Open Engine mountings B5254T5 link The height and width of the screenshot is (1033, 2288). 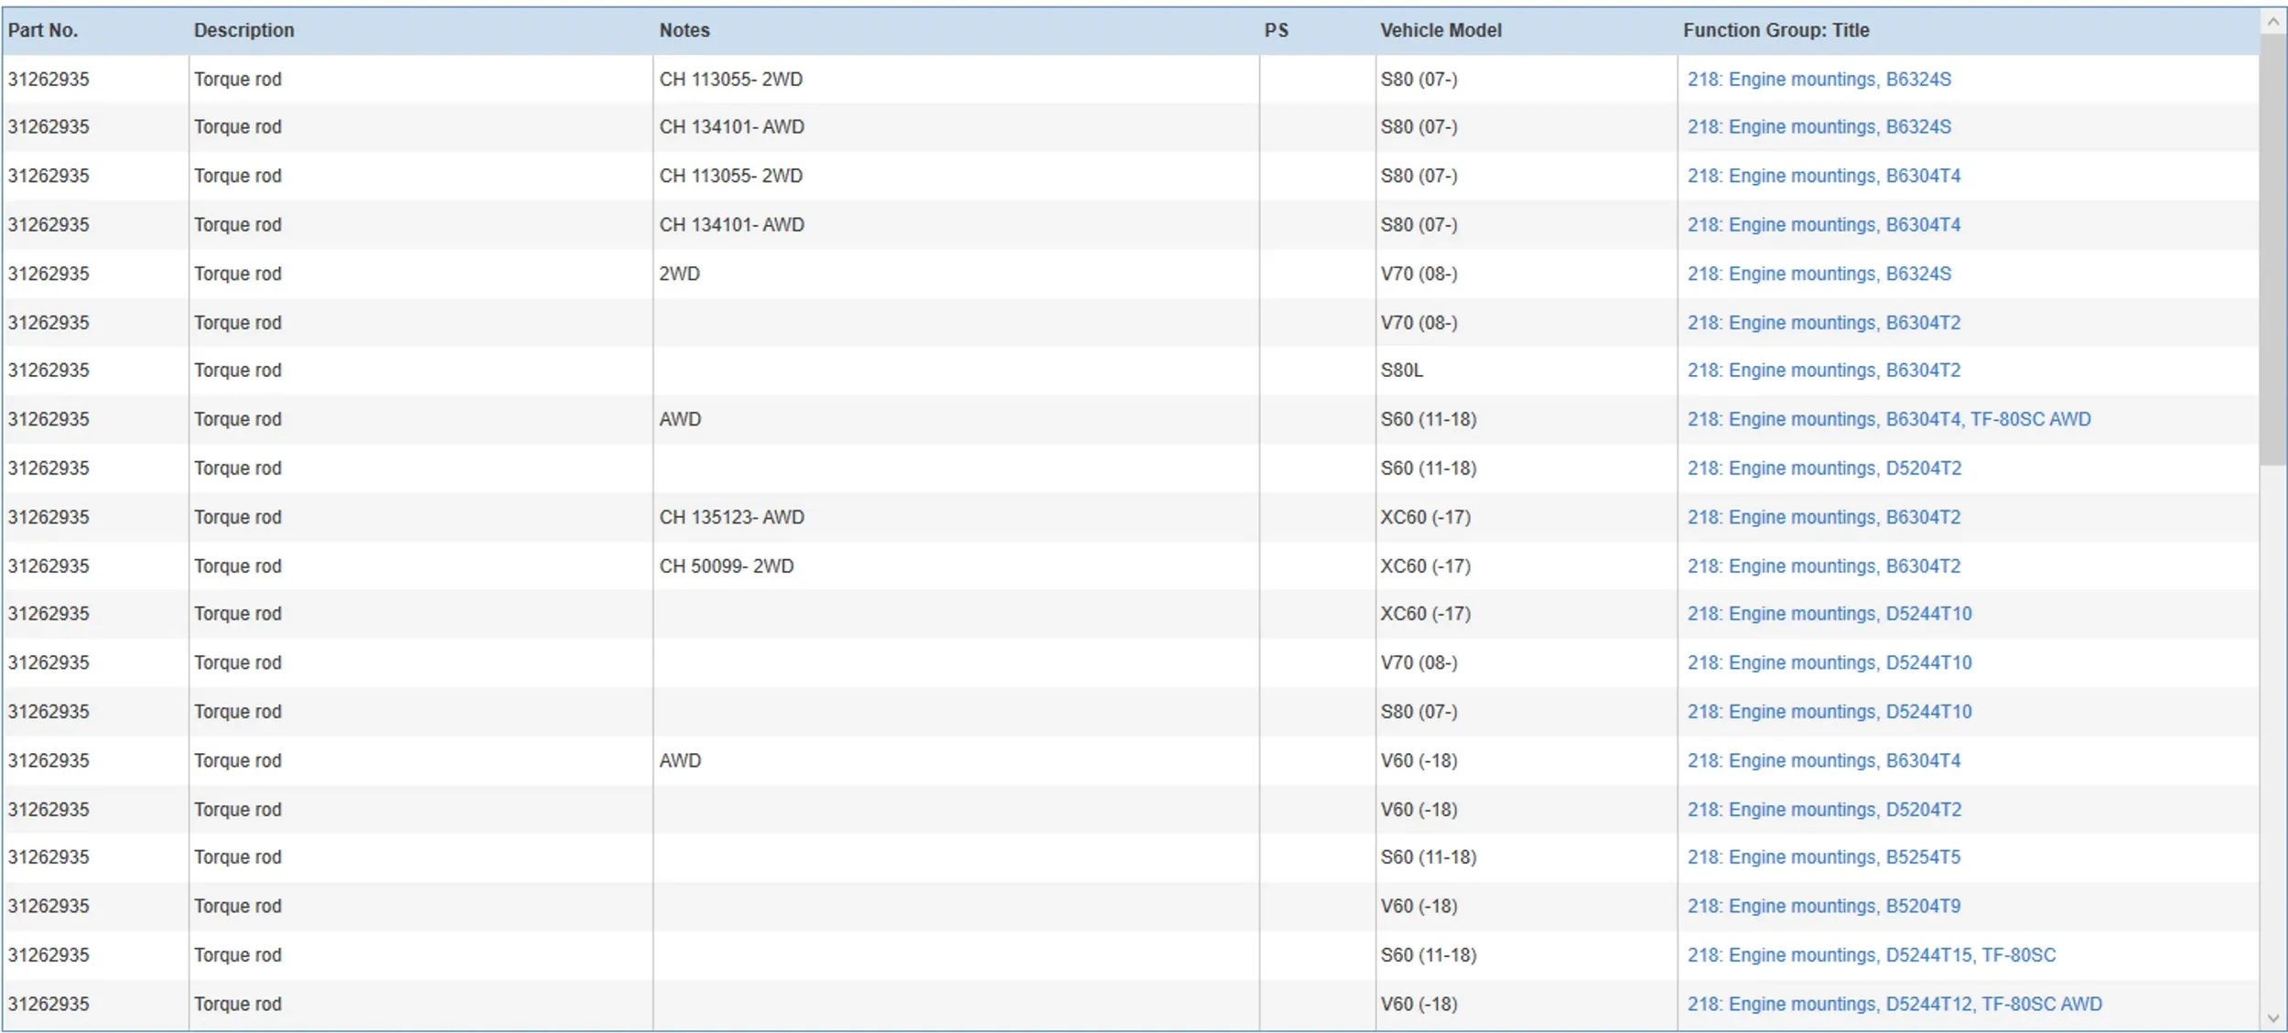[1823, 856]
